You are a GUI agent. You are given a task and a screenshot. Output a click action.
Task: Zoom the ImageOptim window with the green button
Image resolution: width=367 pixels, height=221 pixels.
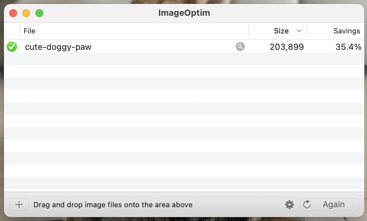click(x=39, y=13)
